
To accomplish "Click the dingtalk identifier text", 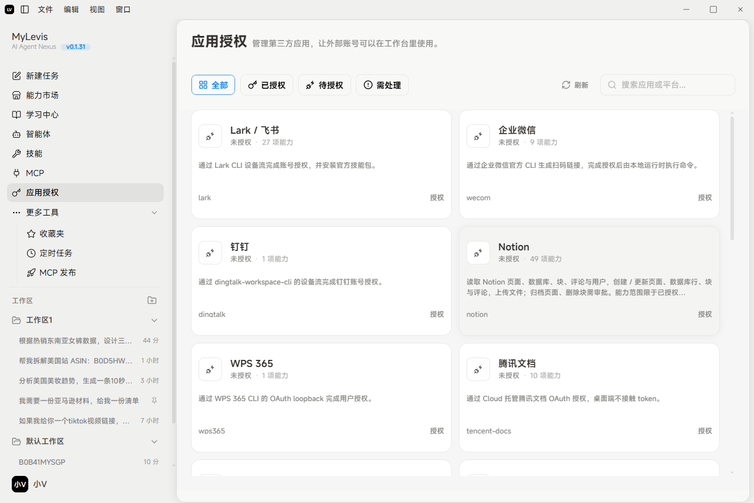I will point(212,315).
